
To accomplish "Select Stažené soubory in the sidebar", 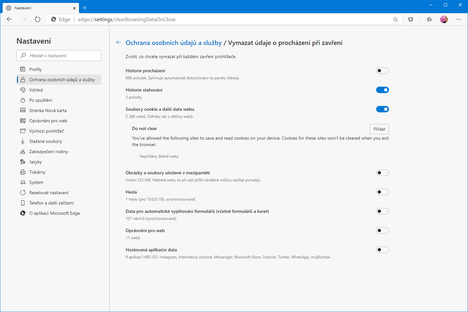I will tap(46, 141).
